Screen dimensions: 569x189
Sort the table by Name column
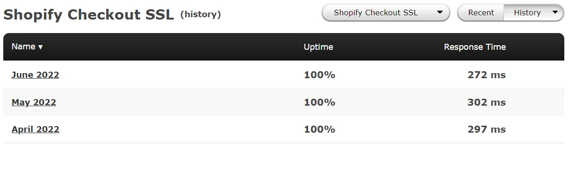[23, 47]
